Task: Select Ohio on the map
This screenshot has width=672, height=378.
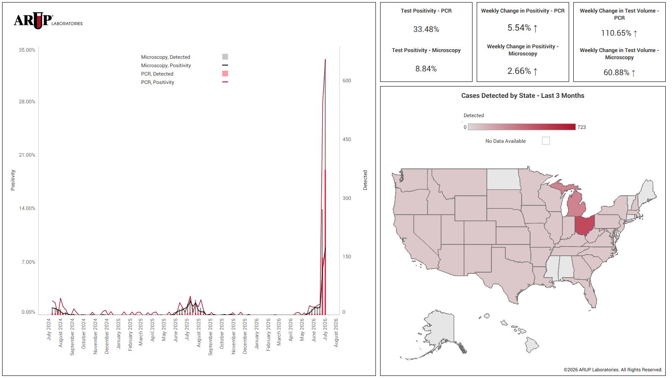Action: [585, 225]
